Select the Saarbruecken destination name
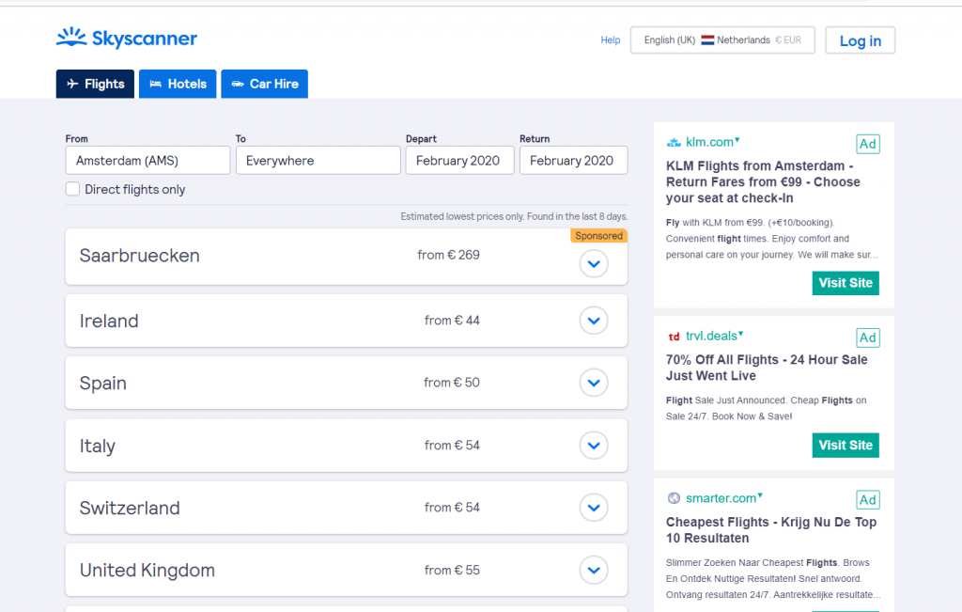 (139, 256)
